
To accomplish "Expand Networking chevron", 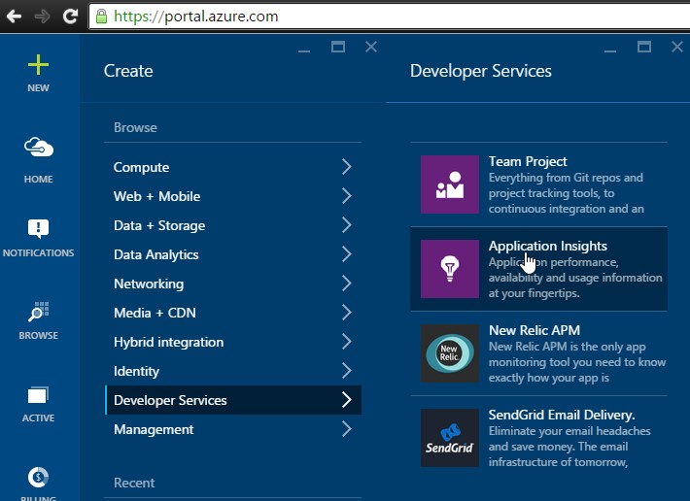I will [x=347, y=284].
